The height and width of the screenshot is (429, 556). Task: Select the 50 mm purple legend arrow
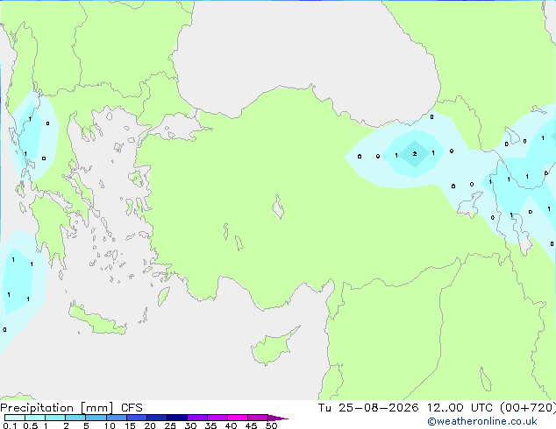coord(278,418)
